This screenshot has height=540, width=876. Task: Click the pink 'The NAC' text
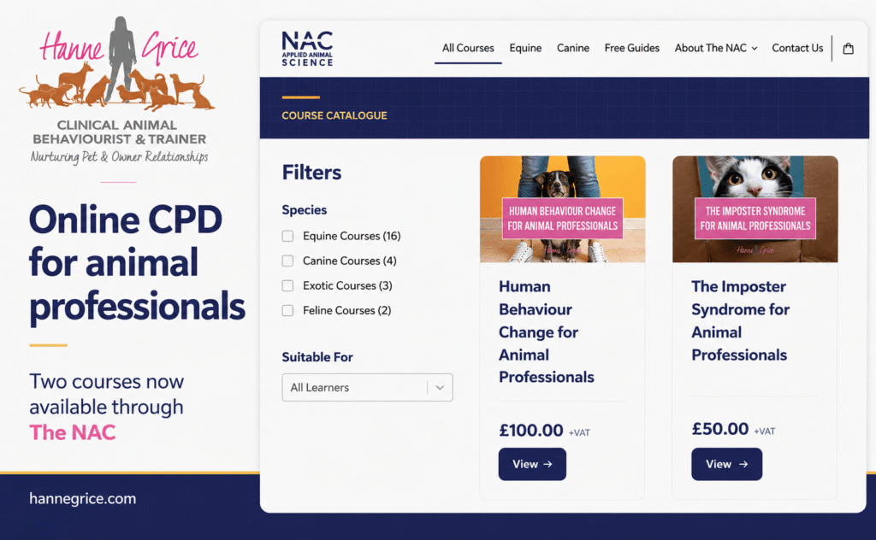tap(73, 432)
